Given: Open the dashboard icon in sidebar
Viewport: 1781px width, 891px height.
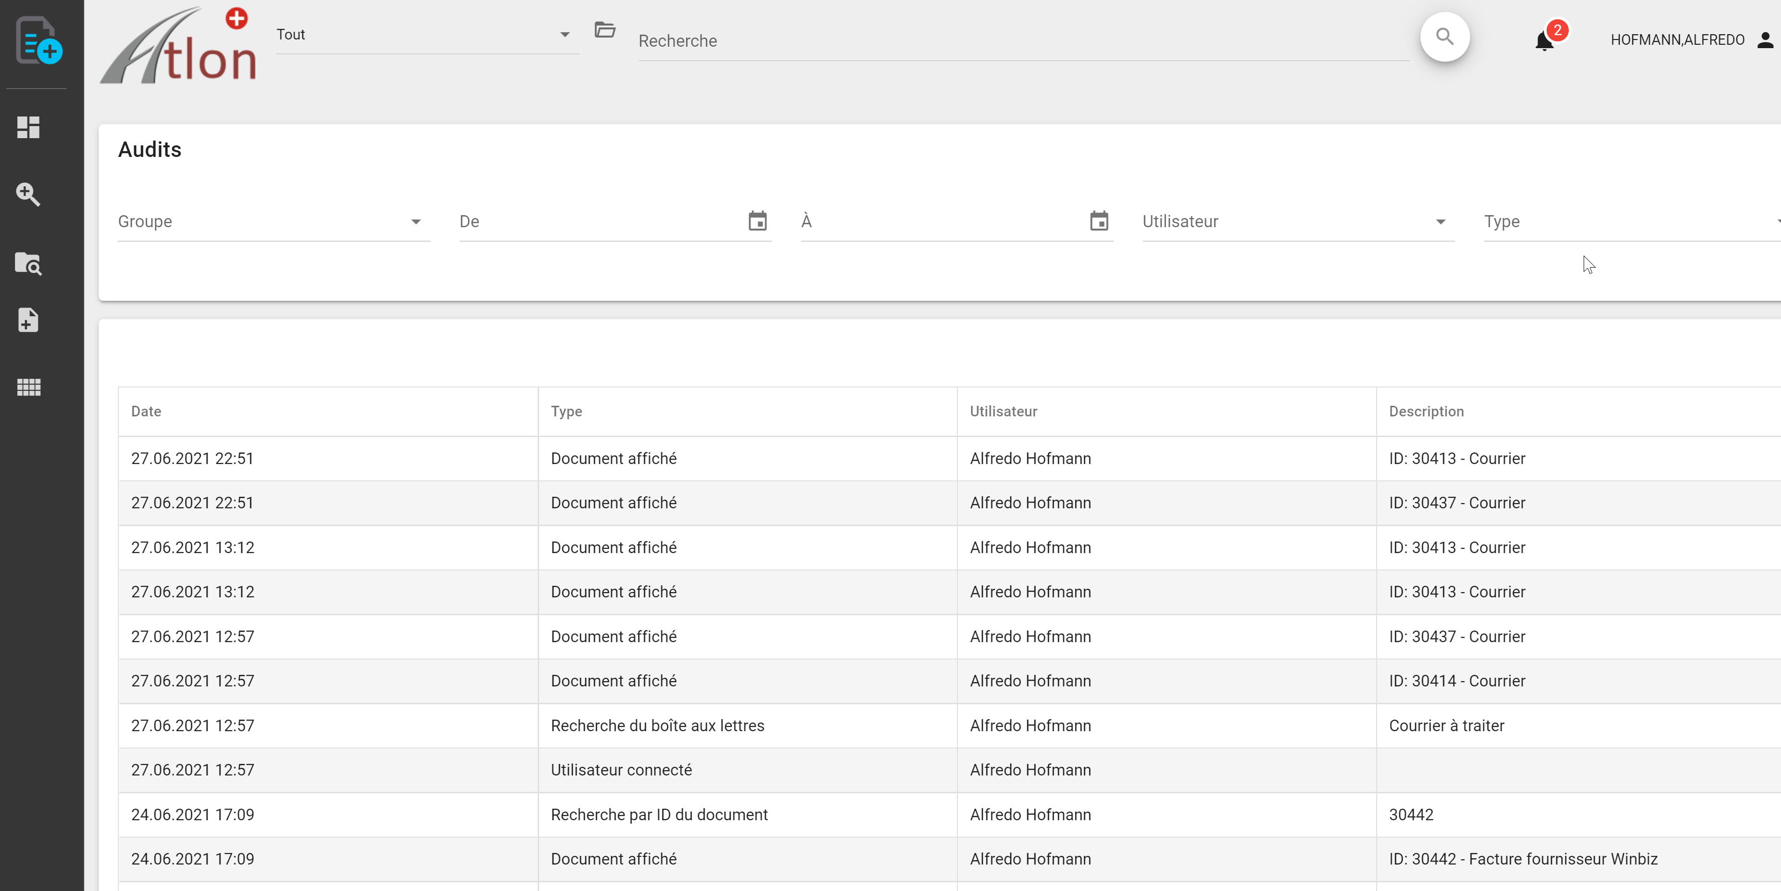Looking at the screenshot, I should point(28,127).
